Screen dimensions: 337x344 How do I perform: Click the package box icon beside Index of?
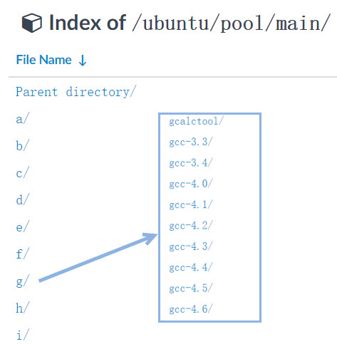click(31, 23)
